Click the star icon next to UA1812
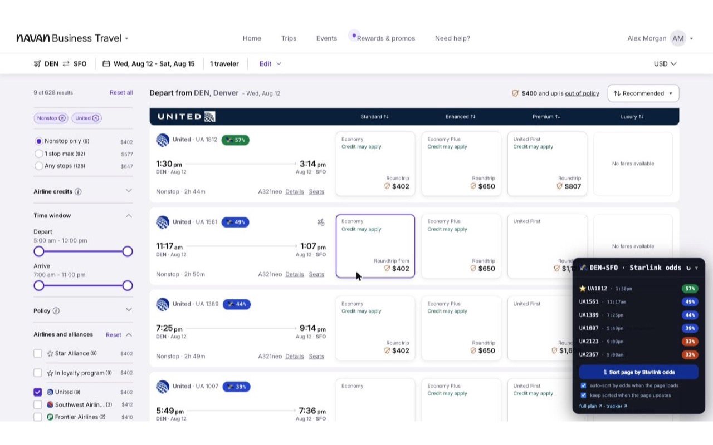713x445 pixels. coord(583,289)
